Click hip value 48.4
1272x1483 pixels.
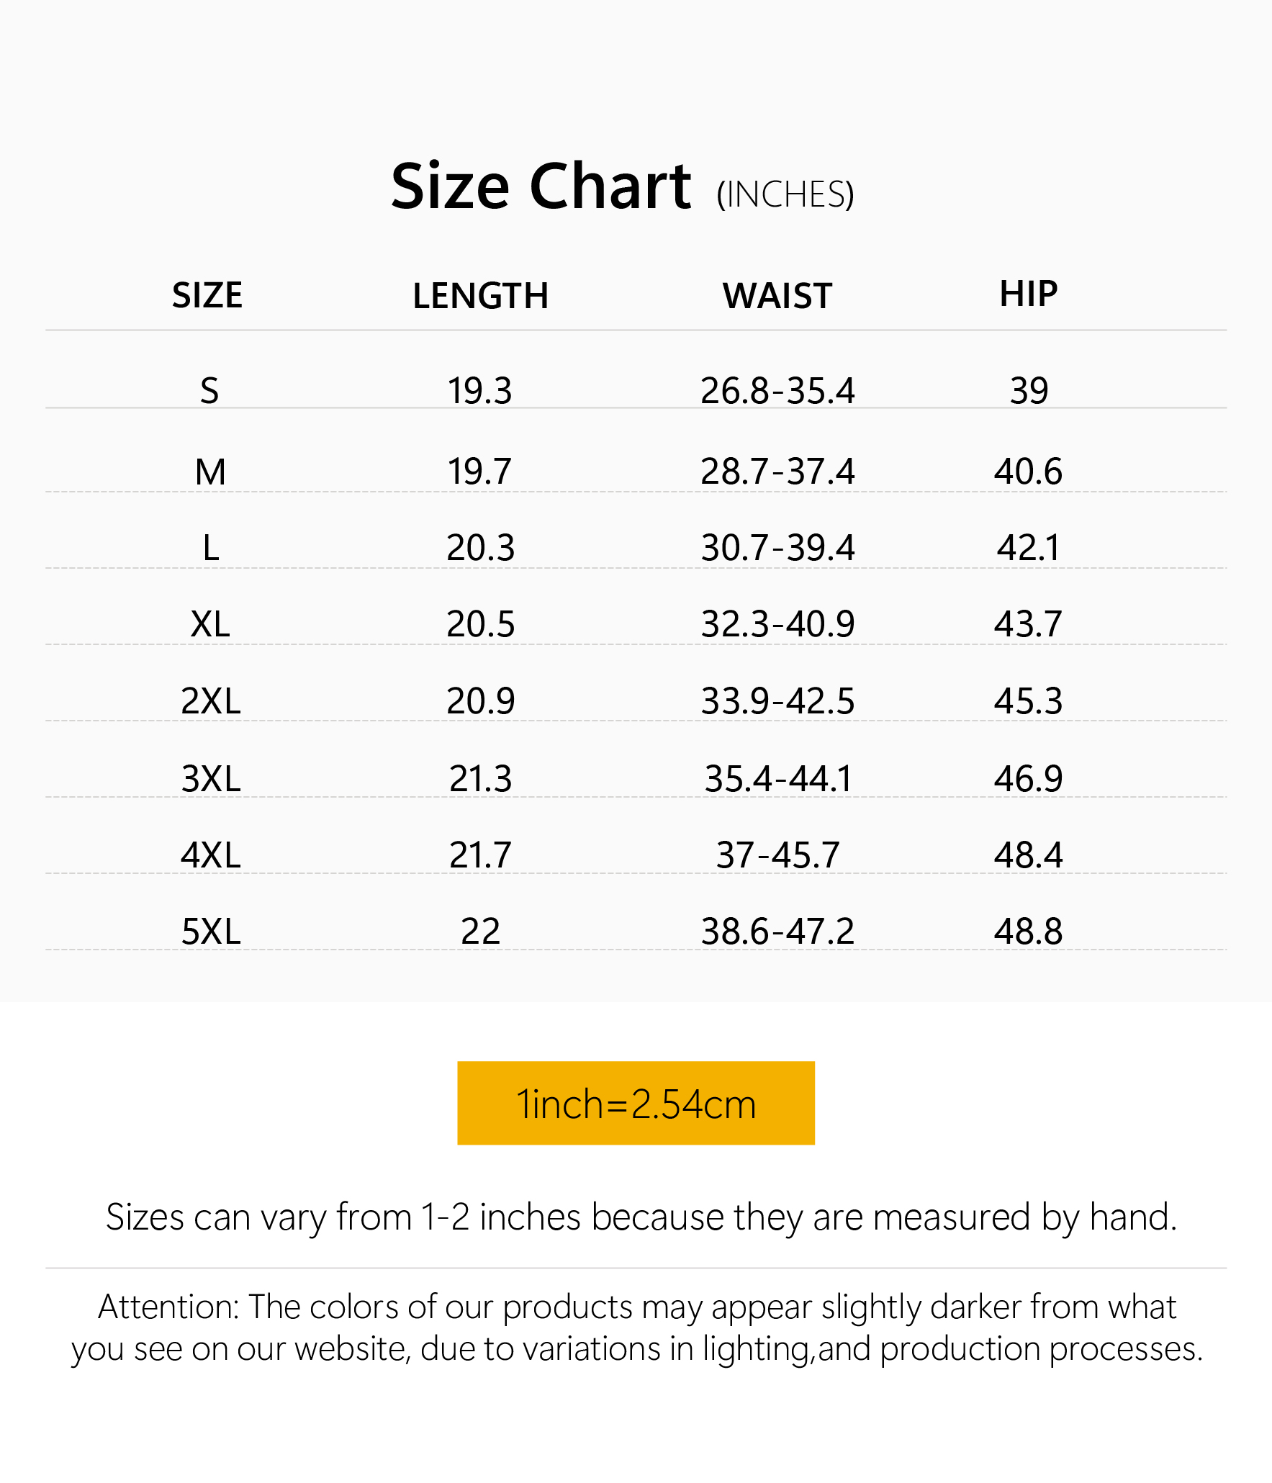click(1028, 855)
